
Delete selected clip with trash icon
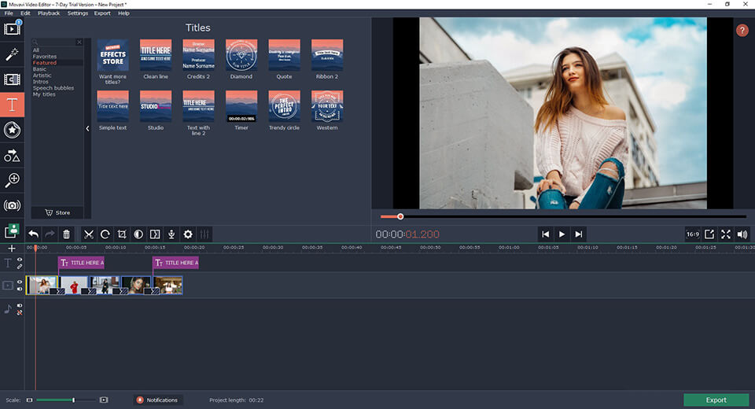[x=66, y=234]
